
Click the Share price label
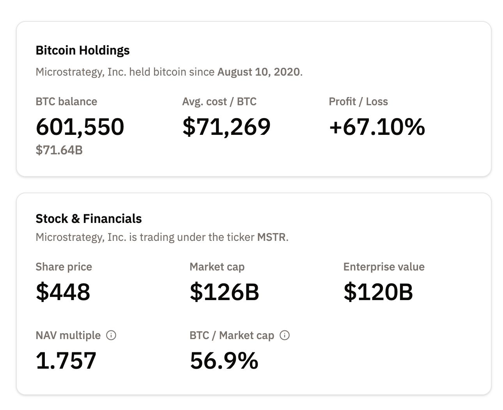tap(64, 267)
